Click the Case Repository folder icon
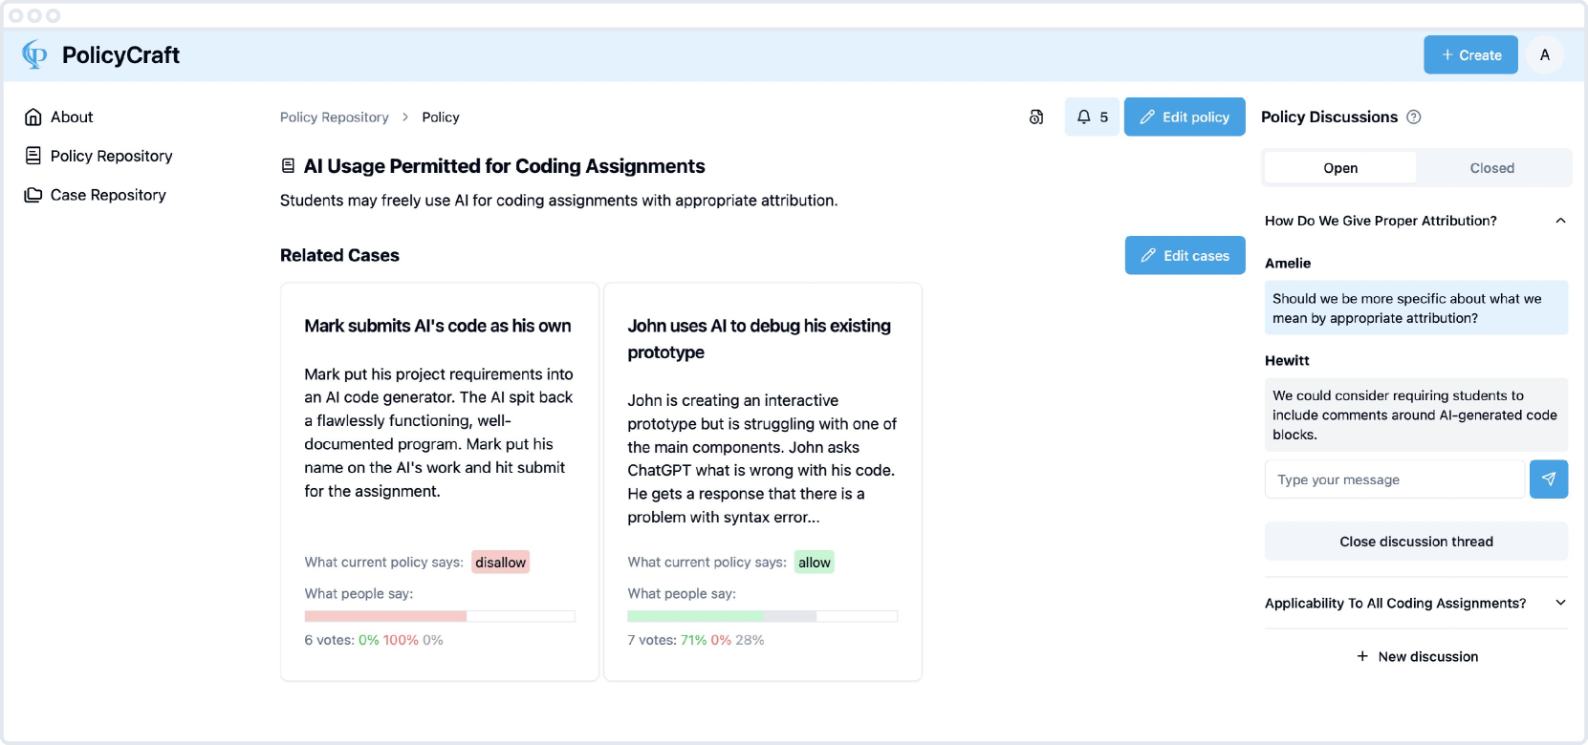Screen dimensions: 1588x745 [33, 195]
